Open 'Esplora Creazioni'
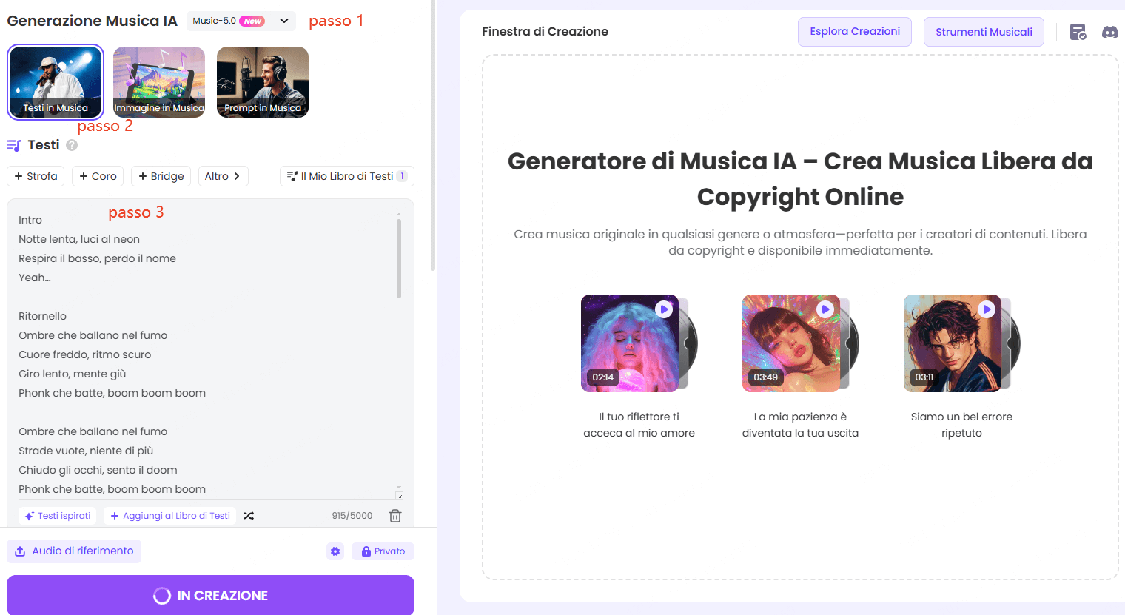Image resolution: width=1125 pixels, height=615 pixels. point(854,32)
